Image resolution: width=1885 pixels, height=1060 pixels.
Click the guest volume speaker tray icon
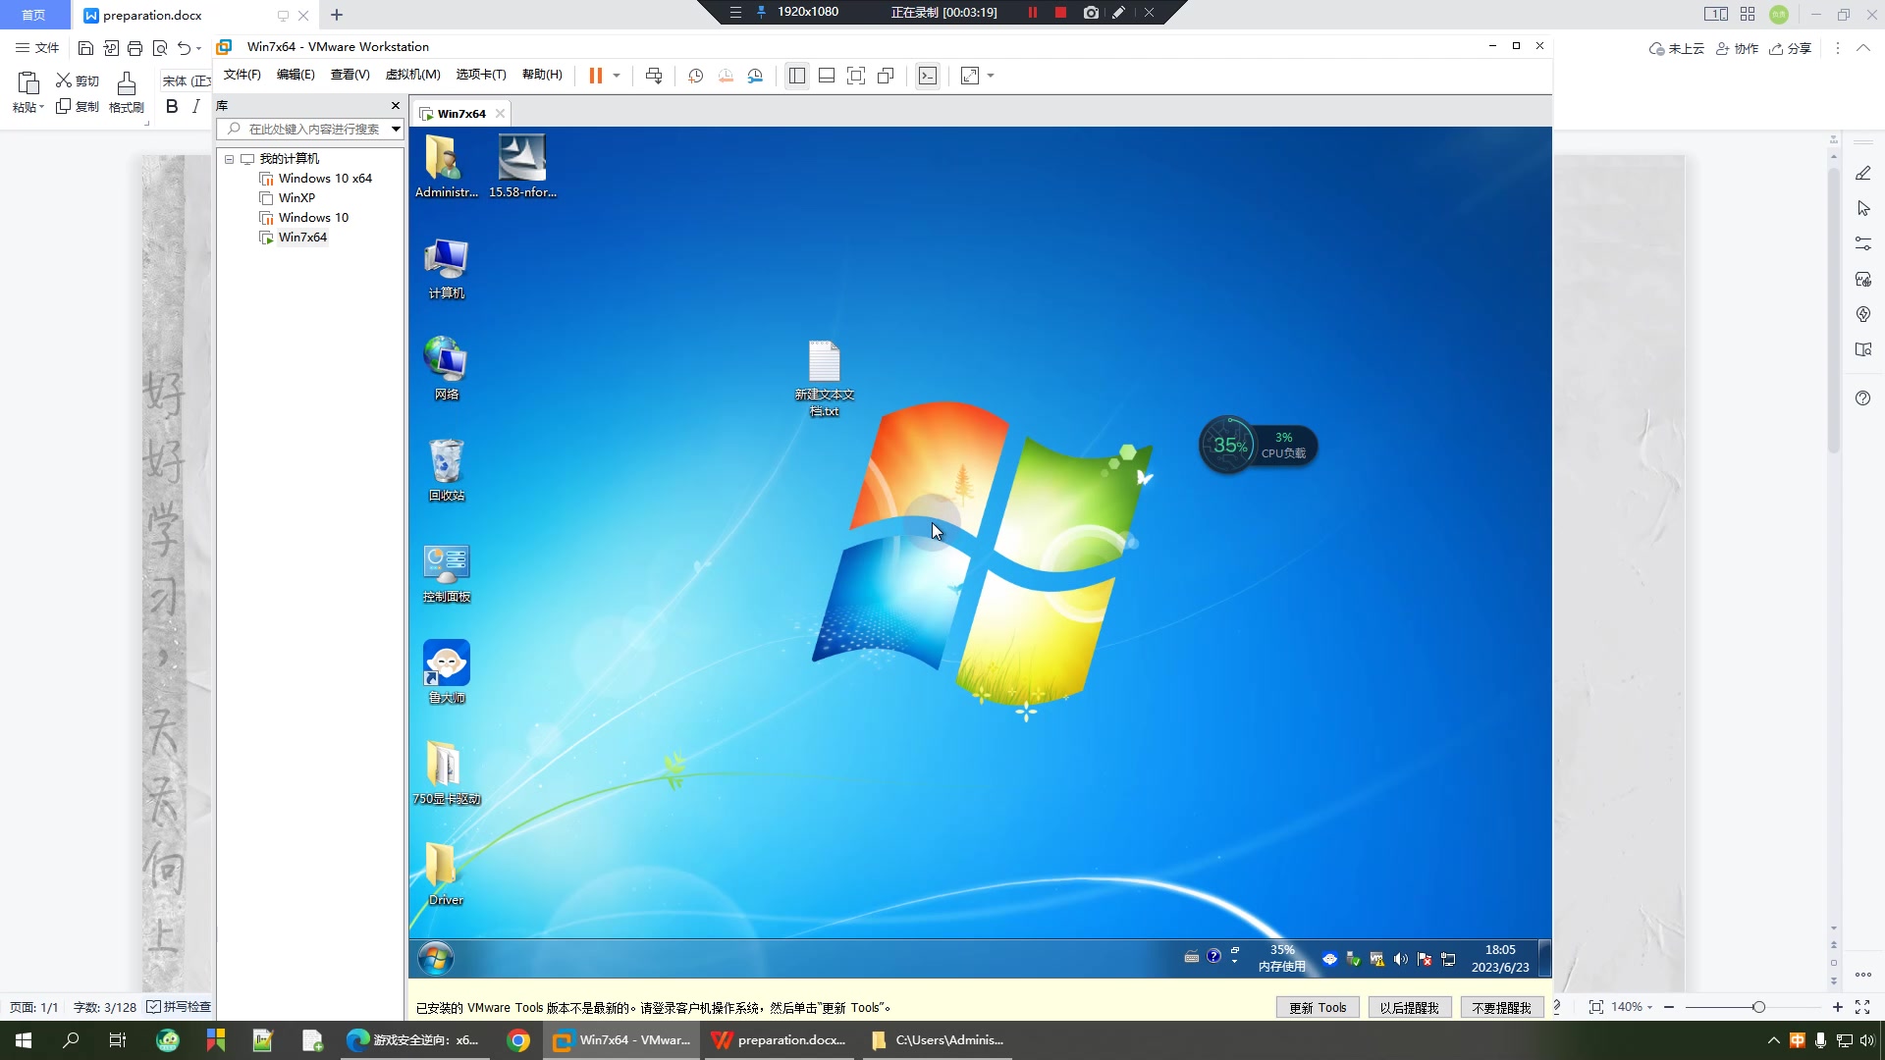[x=1401, y=959]
